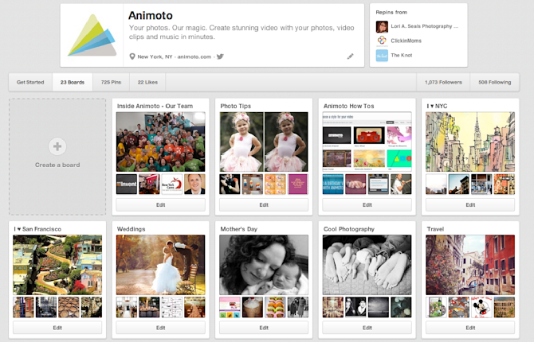Open the Get Started tab
534x342 pixels.
pyautogui.click(x=30, y=82)
